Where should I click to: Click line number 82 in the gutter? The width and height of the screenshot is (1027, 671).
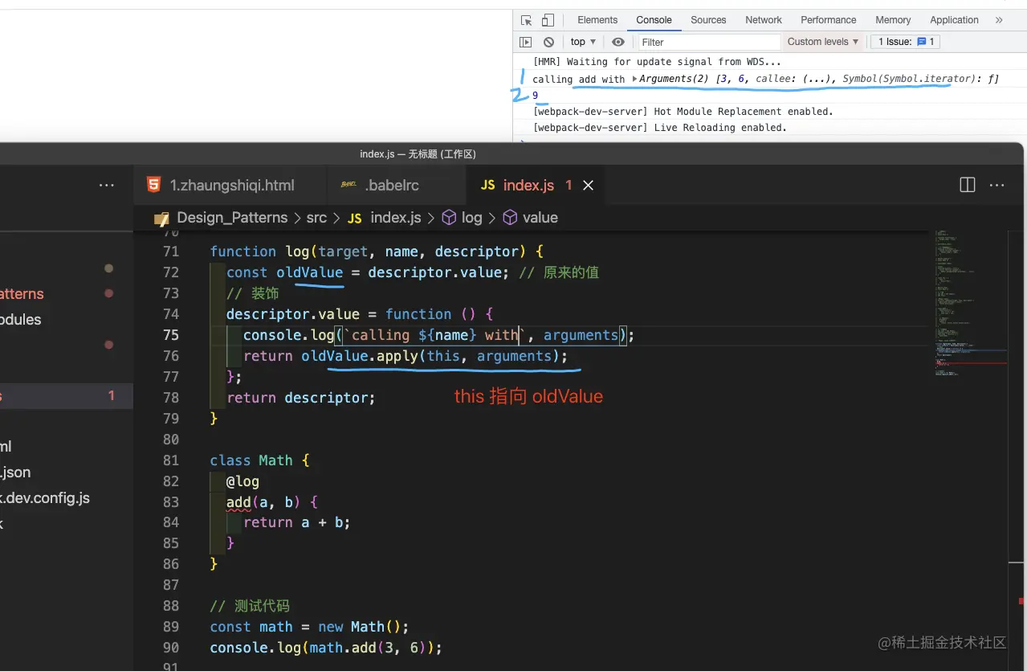pyautogui.click(x=170, y=481)
